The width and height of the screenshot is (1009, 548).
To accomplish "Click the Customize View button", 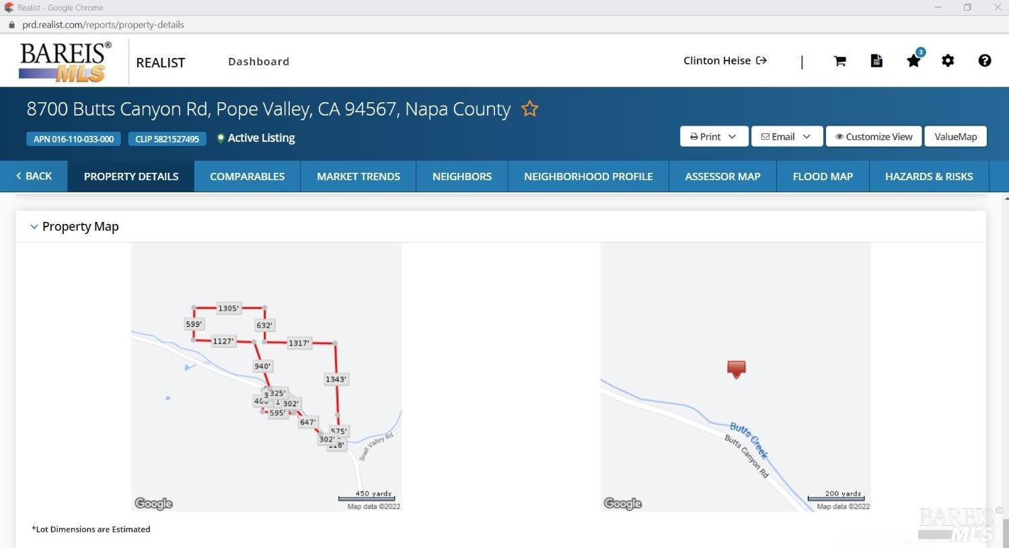I will pos(873,136).
